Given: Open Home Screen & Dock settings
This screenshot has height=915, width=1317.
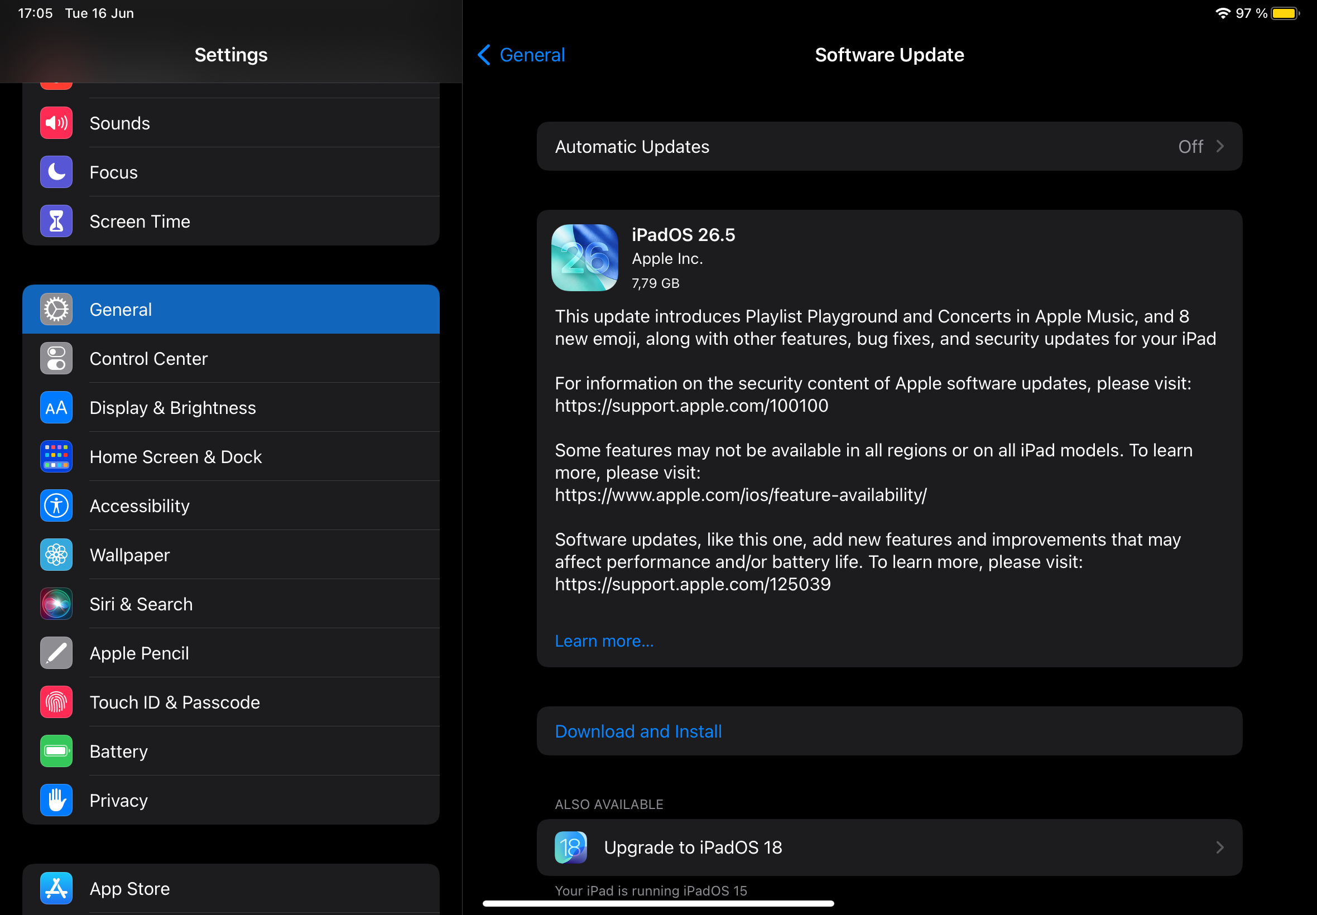Looking at the screenshot, I should [x=231, y=457].
